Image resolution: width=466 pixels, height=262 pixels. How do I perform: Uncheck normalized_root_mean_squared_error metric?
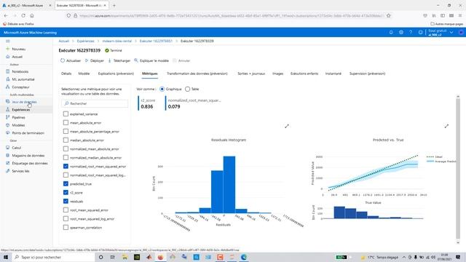[x=66, y=167]
